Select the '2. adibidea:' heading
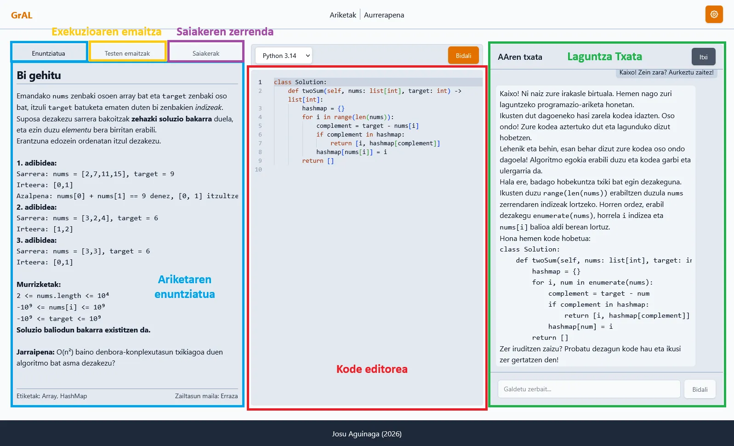The width and height of the screenshot is (734, 446). pyautogui.click(x=37, y=207)
